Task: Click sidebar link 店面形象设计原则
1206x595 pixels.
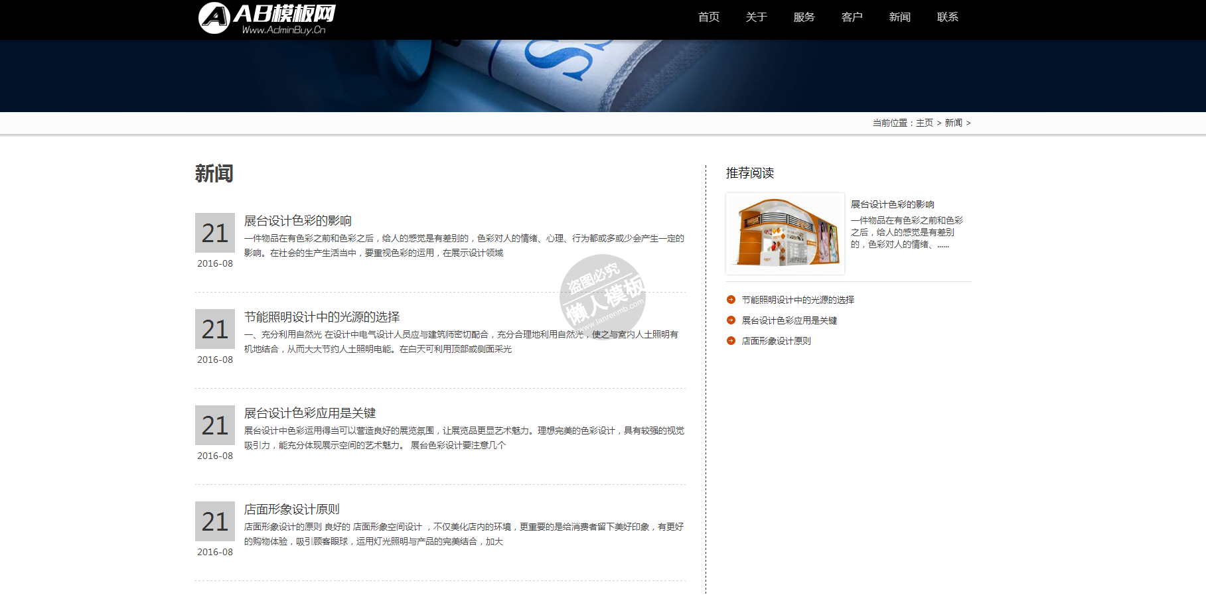Action: (x=776, y=341)
